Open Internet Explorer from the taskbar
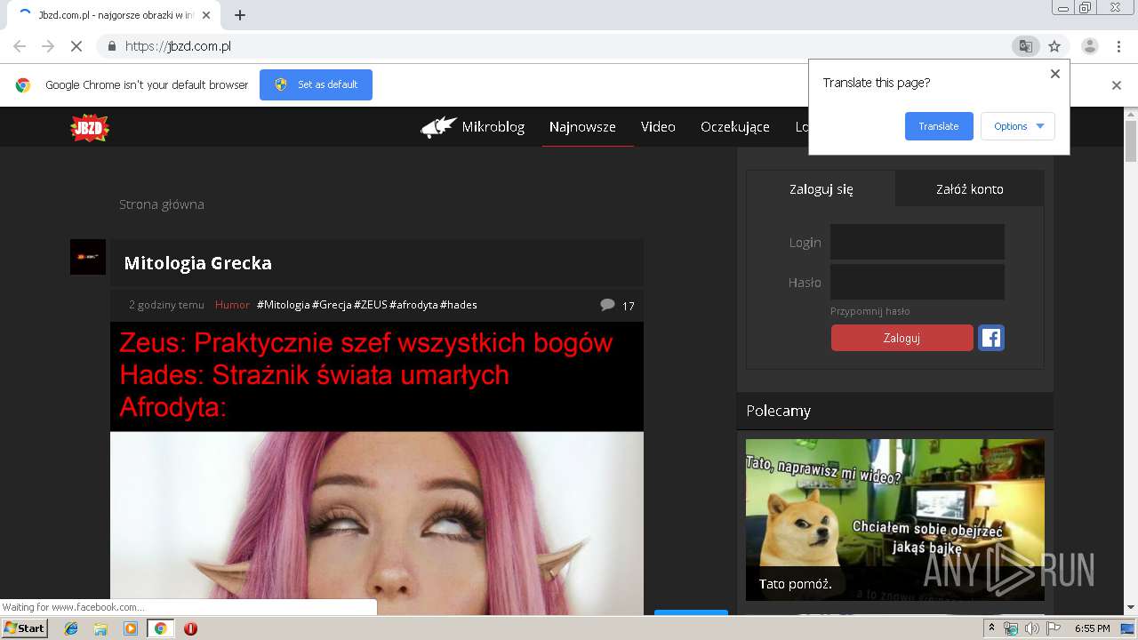 pos(71,628)
